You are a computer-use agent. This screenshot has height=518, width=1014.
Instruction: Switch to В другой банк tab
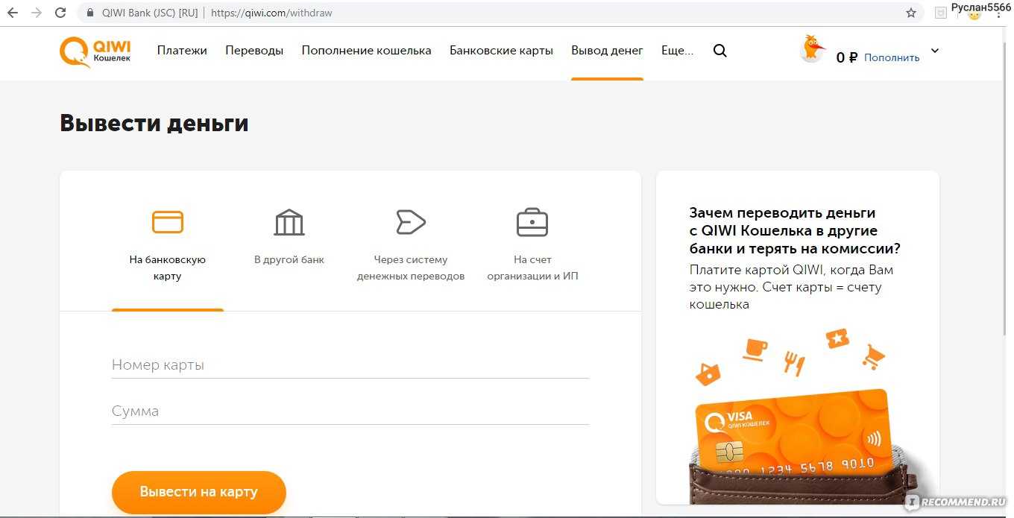coord(289,259)
